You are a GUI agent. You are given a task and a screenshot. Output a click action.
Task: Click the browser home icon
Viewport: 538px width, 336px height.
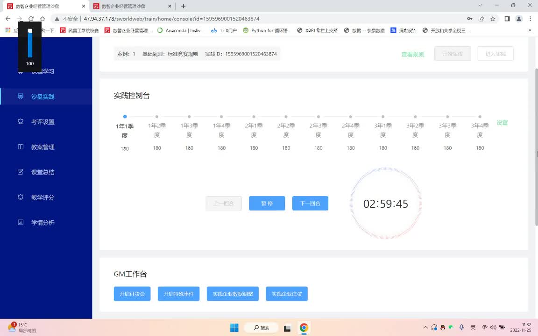point(42,19)
